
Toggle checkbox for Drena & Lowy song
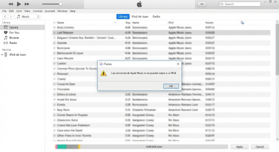point(54,94)
